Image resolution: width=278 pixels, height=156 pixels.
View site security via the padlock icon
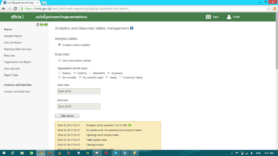pos(22,9)
